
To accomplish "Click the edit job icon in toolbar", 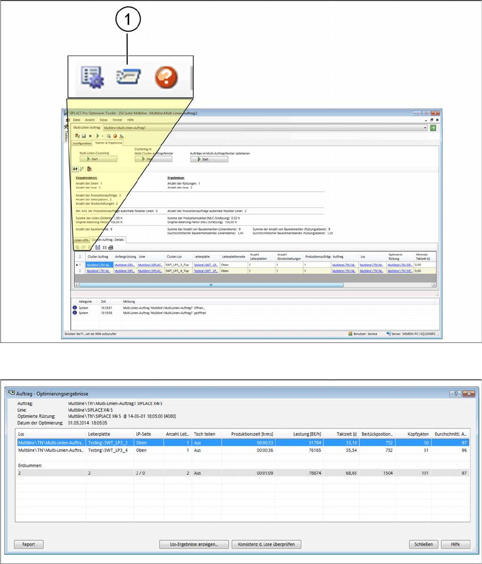I will pos(77,136).
